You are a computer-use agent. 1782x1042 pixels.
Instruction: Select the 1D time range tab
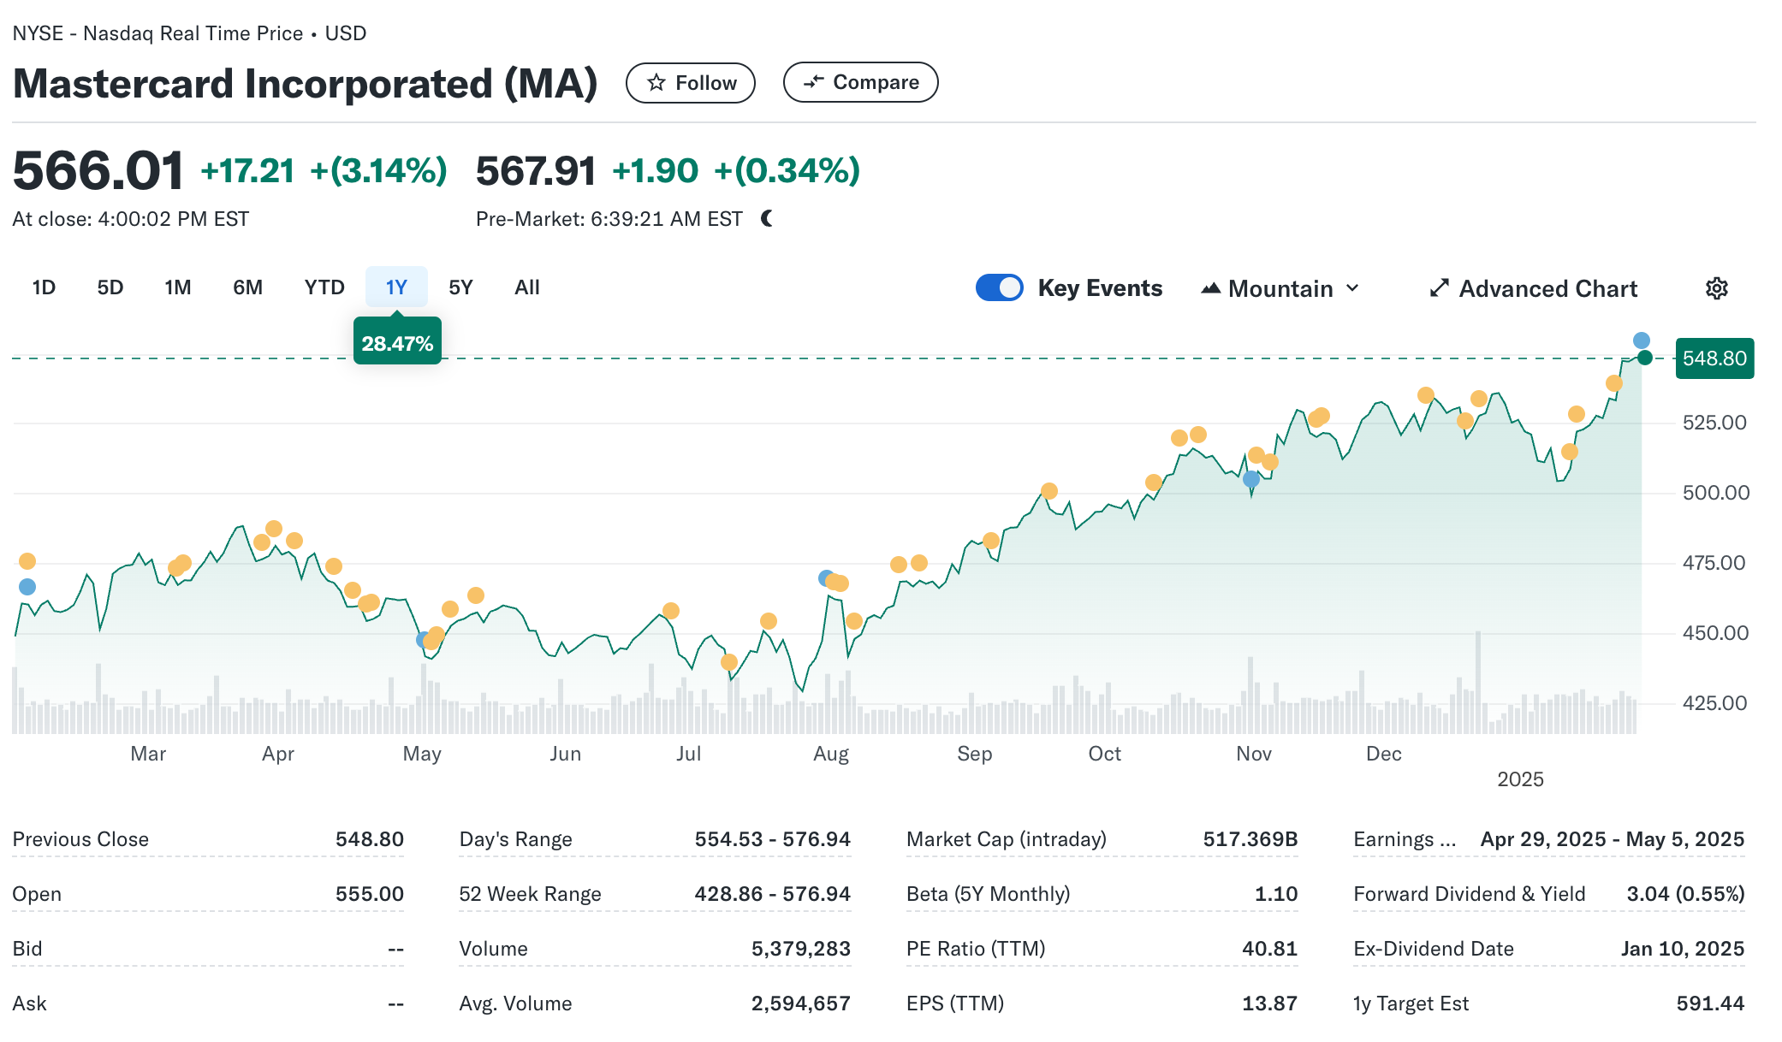pos(44,287)
